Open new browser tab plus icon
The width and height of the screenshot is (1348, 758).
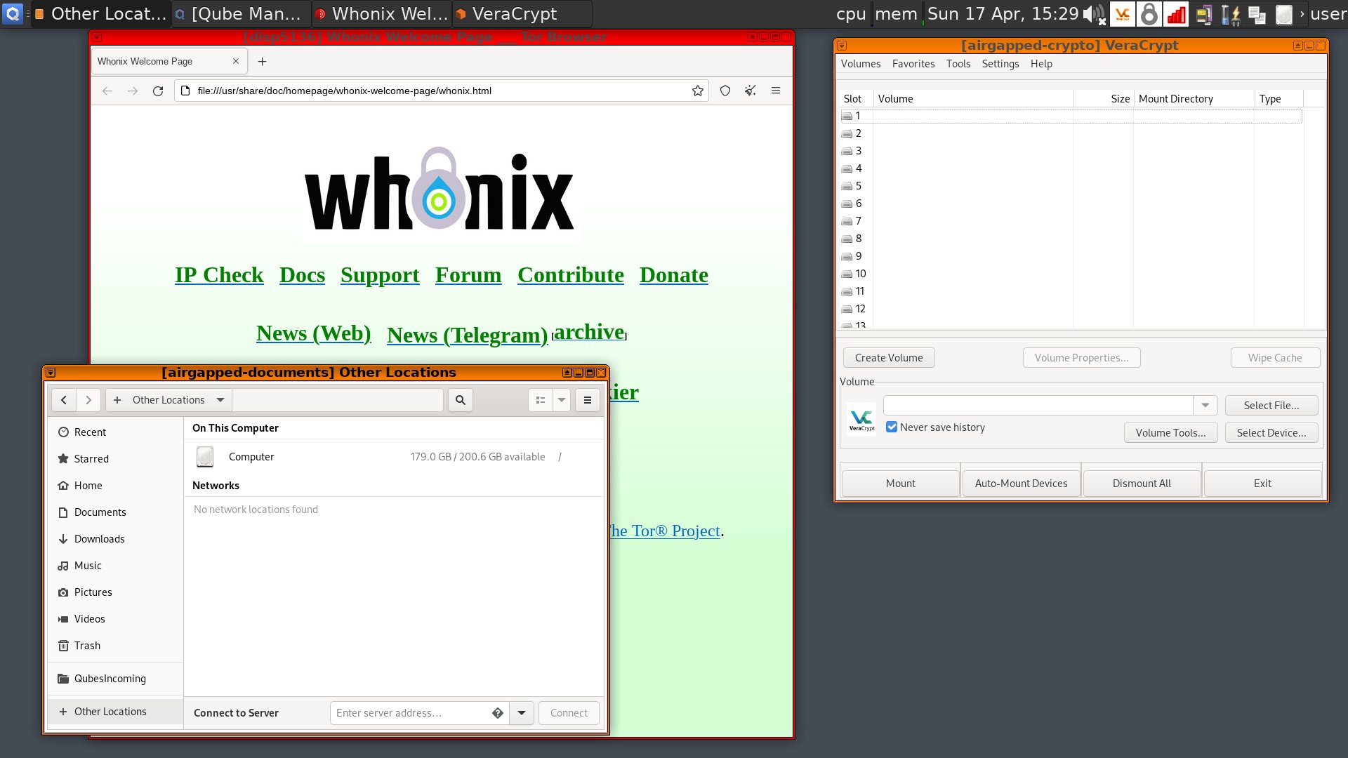point(262,62)
